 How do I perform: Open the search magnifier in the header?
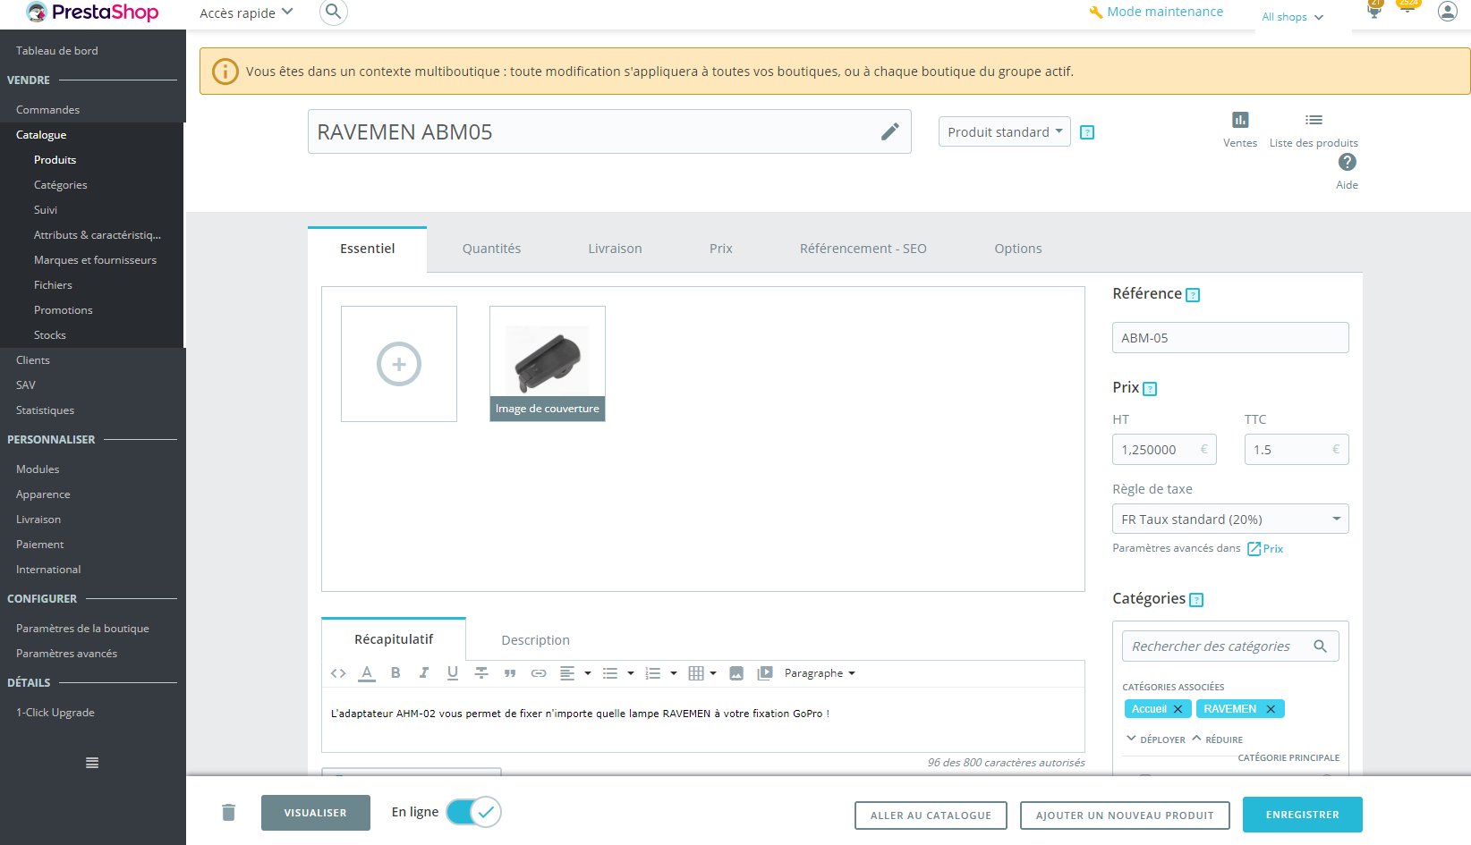coord(333,13)
